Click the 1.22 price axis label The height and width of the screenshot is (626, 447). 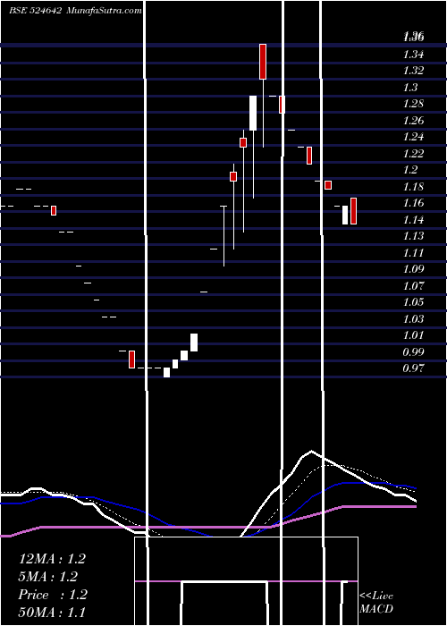tap(413, 153)
